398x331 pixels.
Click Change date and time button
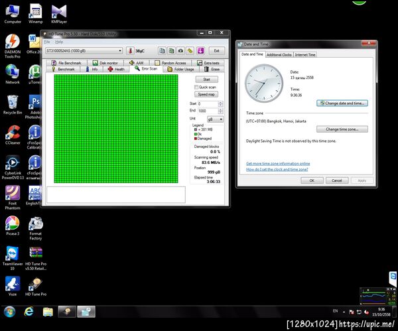point(342,103)
